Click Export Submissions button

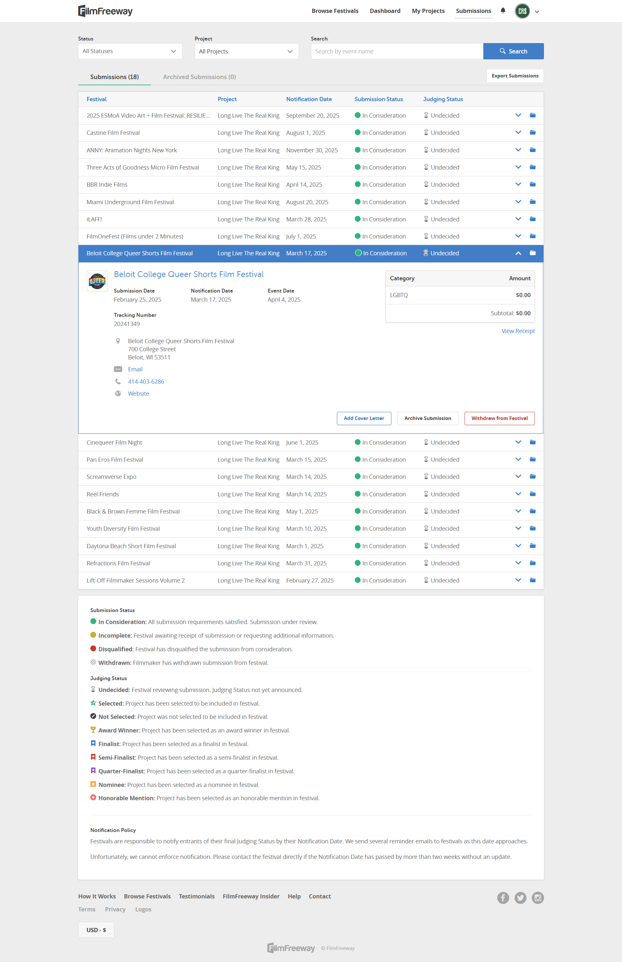[x=515, y=76]
